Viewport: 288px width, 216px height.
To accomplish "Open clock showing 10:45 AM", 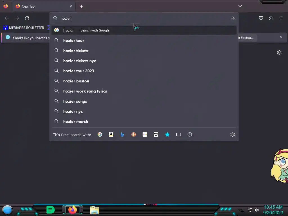I will [273, 210].
